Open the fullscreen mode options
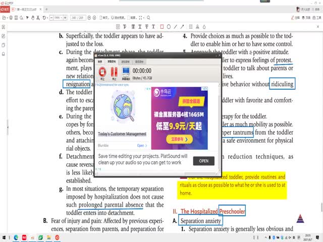This screenshot has width=323, height=242. pos(141,18)
